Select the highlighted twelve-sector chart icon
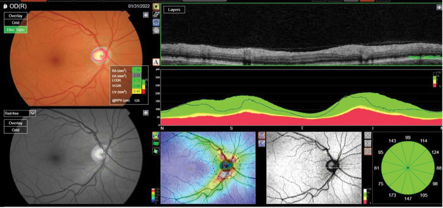 (x=367, y=151)
